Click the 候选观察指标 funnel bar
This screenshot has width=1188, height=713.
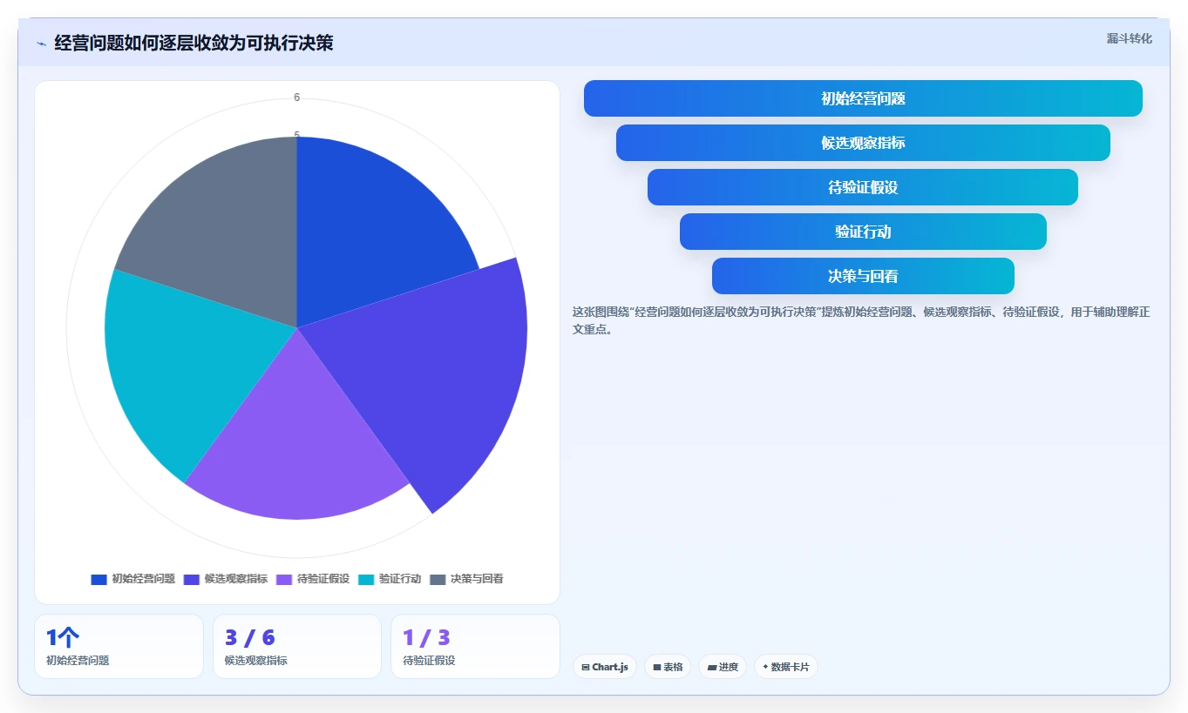[x=863, y=143]
